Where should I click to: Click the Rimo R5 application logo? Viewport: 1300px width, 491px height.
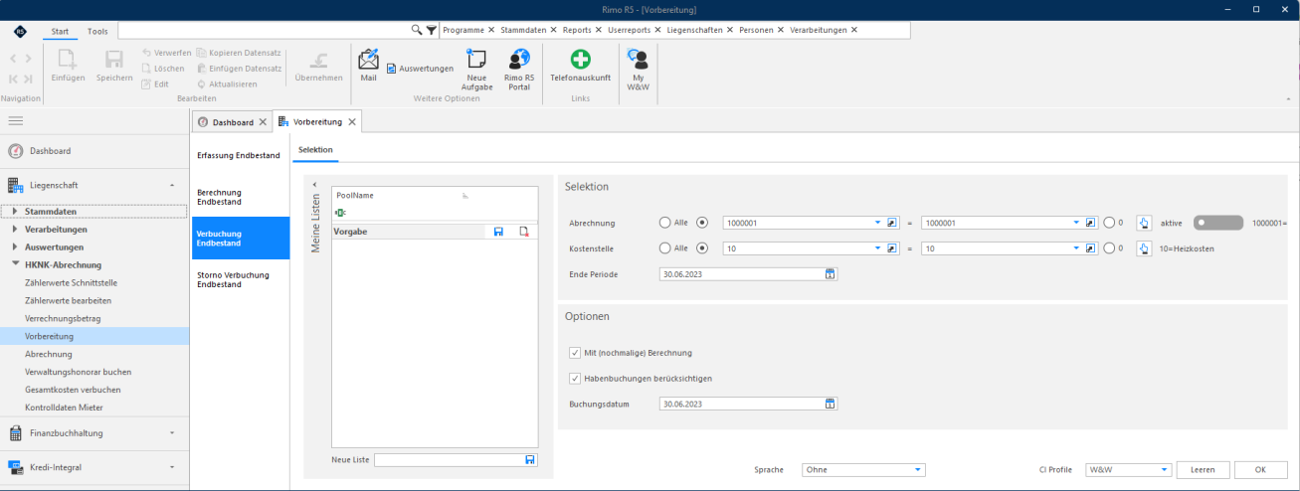pos(20,31)
